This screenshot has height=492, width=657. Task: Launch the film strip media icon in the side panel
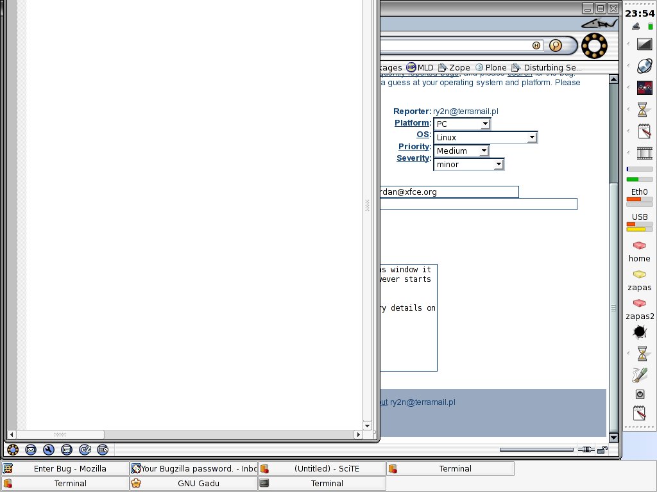644,153
